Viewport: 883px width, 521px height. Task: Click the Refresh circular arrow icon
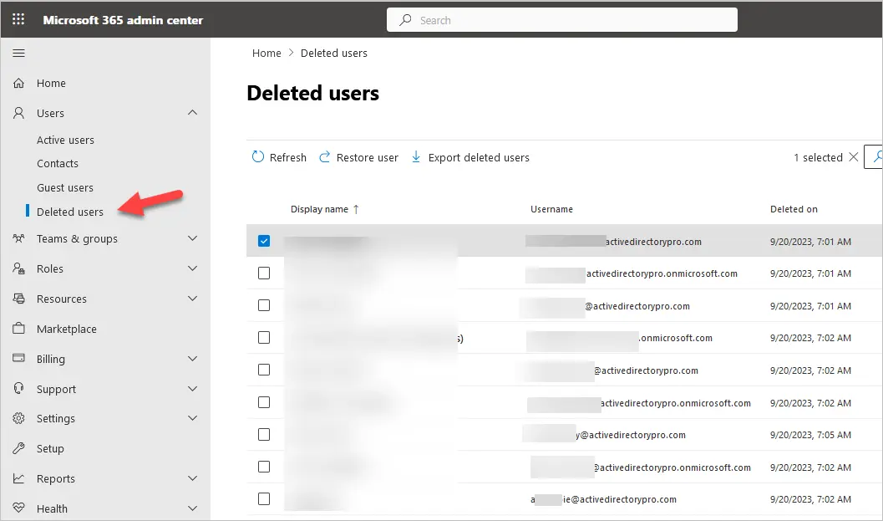click(x=258, y=156)
